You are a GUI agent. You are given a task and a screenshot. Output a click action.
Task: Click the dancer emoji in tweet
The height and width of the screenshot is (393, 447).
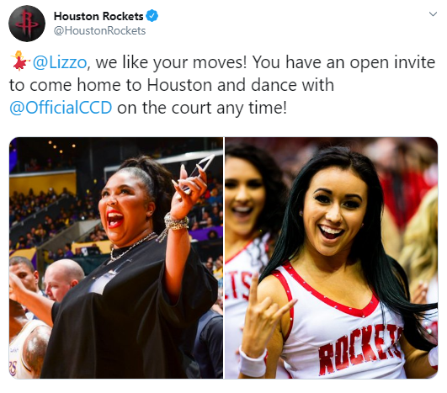20,61
